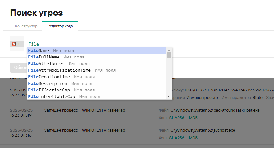Click Запущен процесс in the 16:23:01.519 row

point(61,110)
